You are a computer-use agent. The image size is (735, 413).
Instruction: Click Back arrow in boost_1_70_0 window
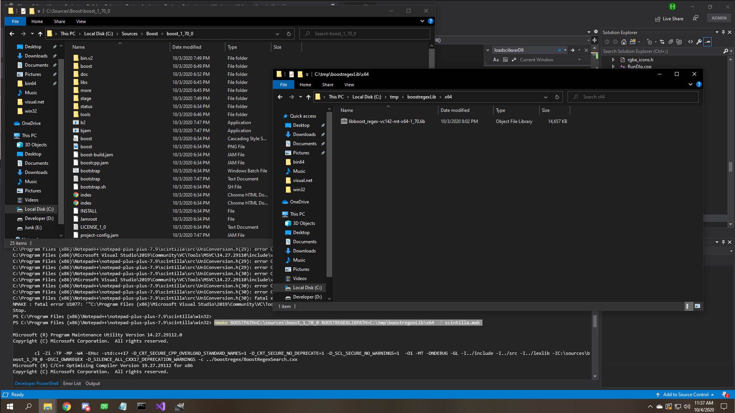pyautogui.click(x=12, y=34)
